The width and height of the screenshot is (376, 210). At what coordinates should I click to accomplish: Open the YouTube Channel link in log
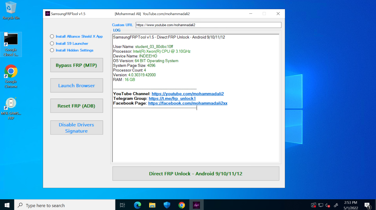[x=188, y=94]
